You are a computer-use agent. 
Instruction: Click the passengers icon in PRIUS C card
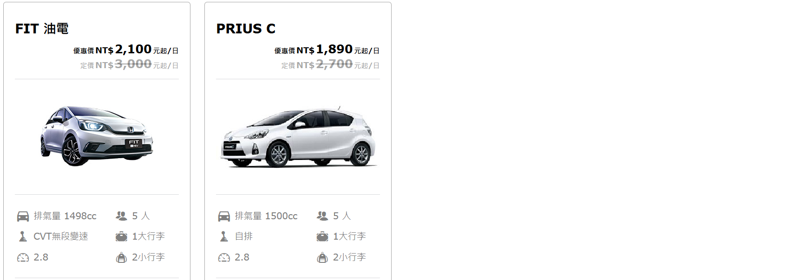[322, 216]
